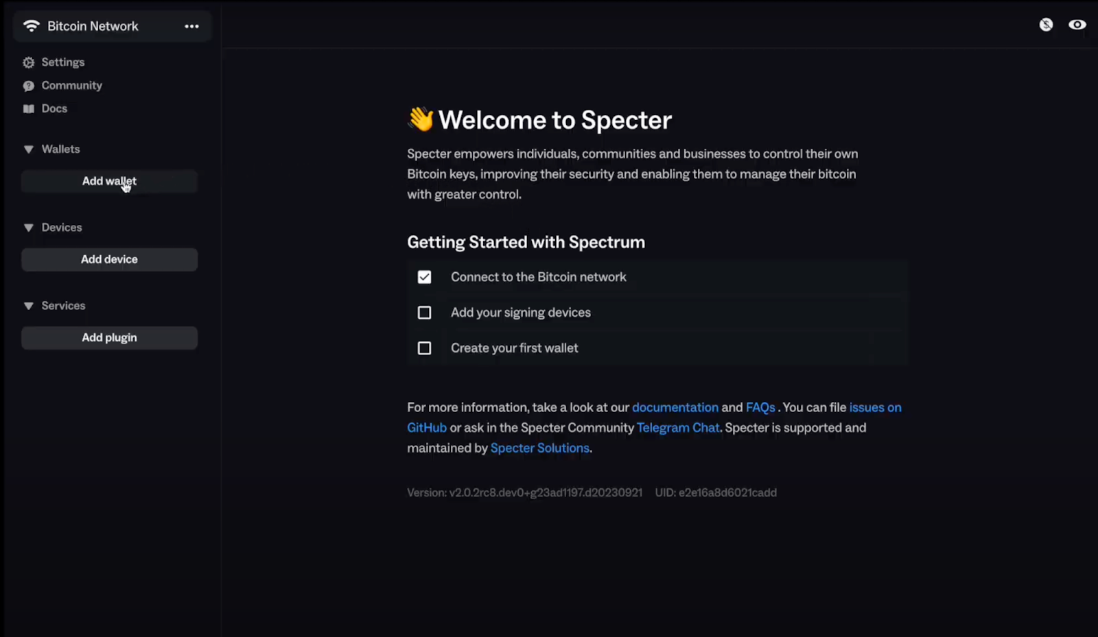
Task: Click the Add device button
Action: [109, 259]
